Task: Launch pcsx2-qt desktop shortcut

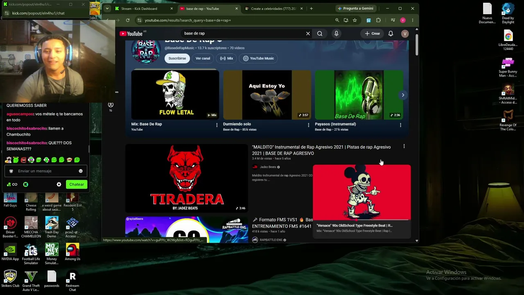Action: [x=72, y=227]
